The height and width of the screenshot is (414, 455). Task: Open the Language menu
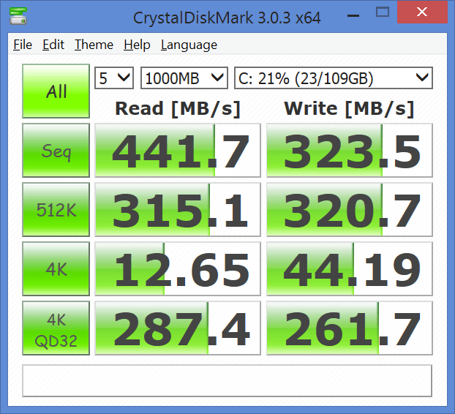pyautogui.click(x=189, y=45)
